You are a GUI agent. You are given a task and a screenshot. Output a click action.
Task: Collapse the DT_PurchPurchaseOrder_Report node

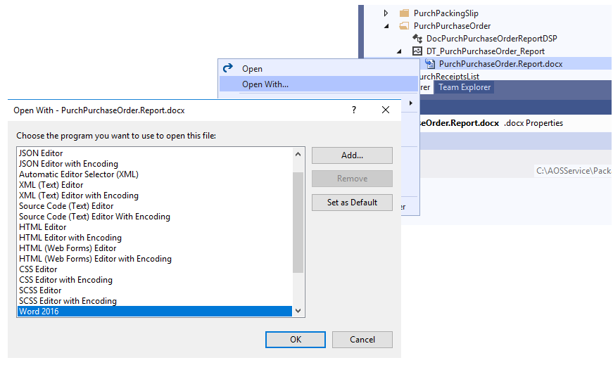pos(398,51)
